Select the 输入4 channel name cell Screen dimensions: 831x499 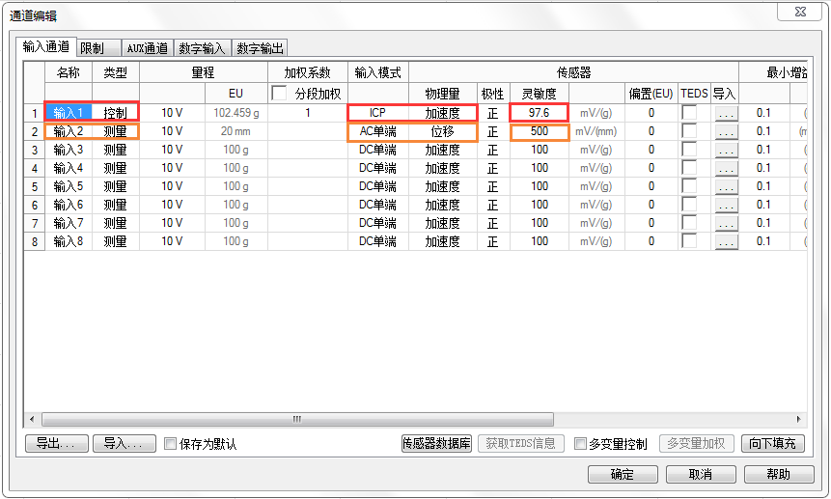point(69,168)
